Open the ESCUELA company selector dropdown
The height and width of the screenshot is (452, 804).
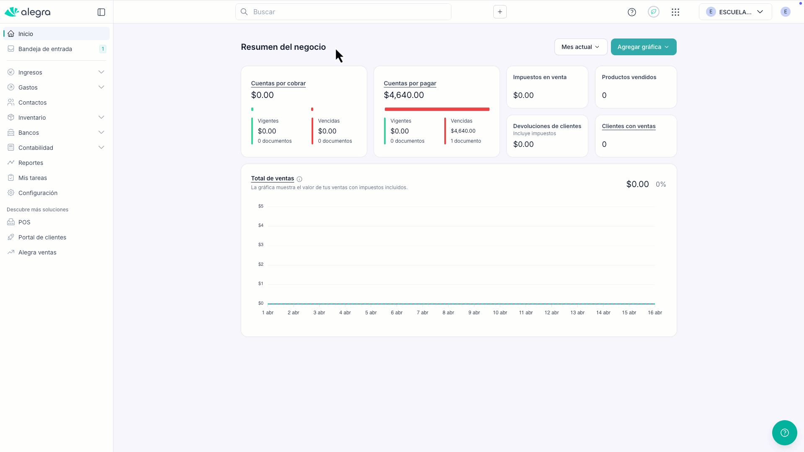(x=735, y=12)
